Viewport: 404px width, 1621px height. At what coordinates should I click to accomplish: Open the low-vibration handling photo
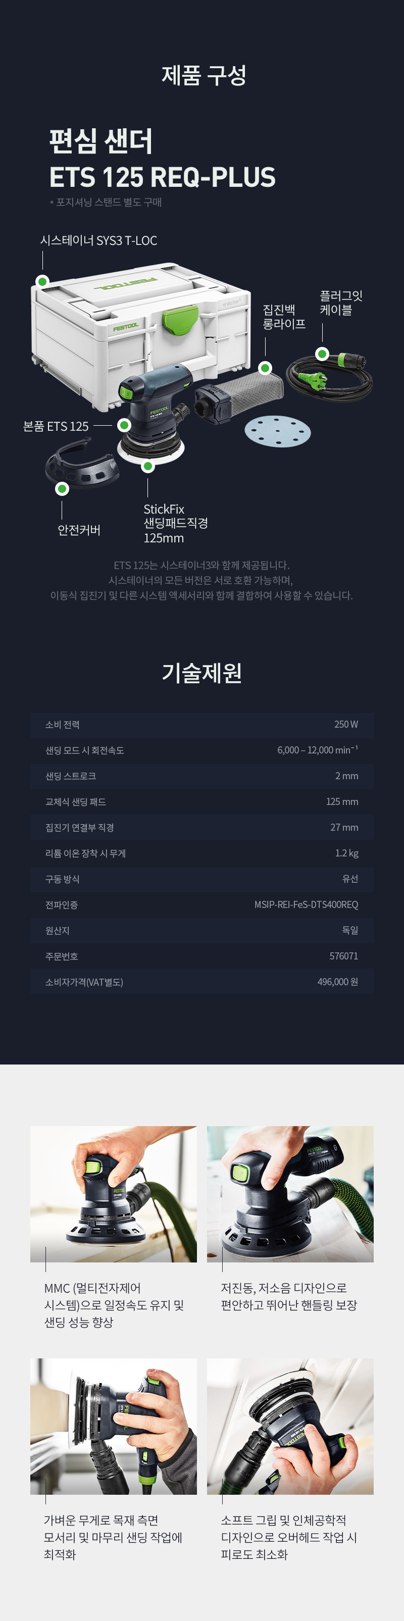click(290, 1194)
